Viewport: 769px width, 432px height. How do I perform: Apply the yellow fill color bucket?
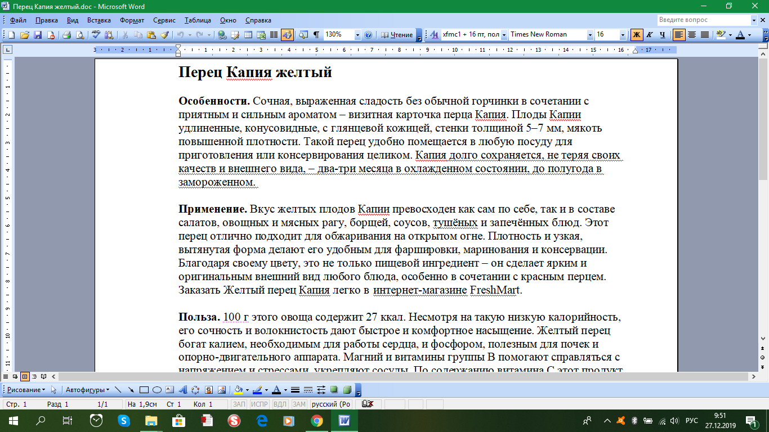click(238, 389)
